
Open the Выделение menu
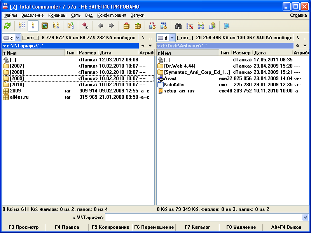coord(33,15)
